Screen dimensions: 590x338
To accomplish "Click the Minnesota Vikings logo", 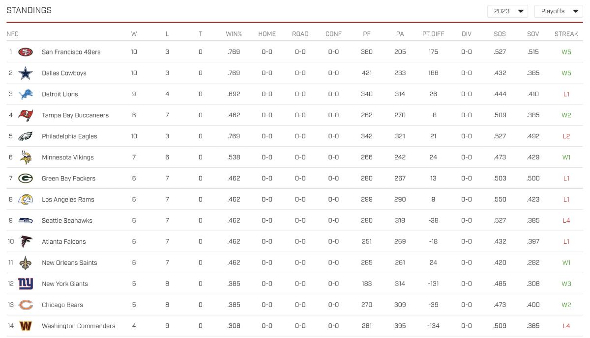I will pyautogui.click(x=26, y=157).
